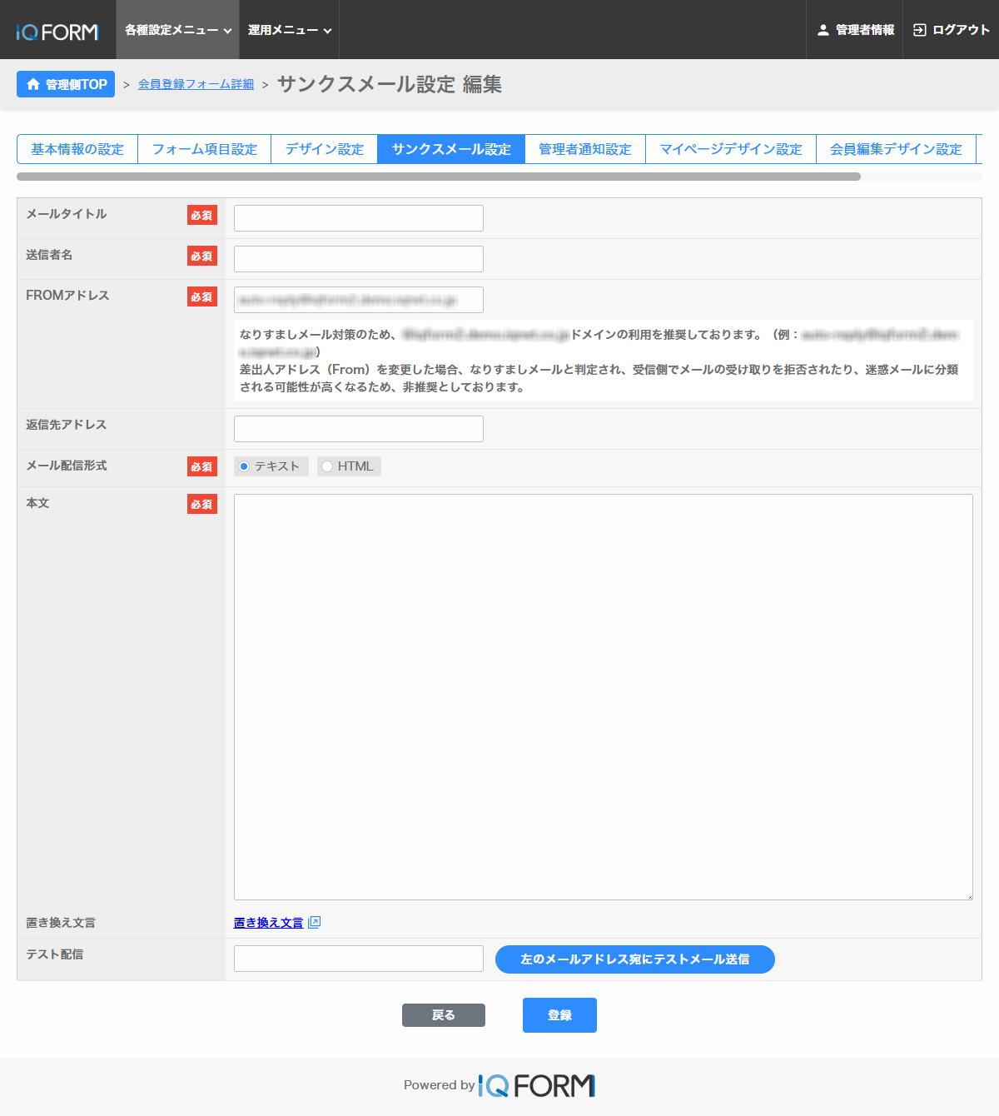Go to the 管理者通知設定 tab
This screenshot has height=1116, width=999.
point(584,149)
